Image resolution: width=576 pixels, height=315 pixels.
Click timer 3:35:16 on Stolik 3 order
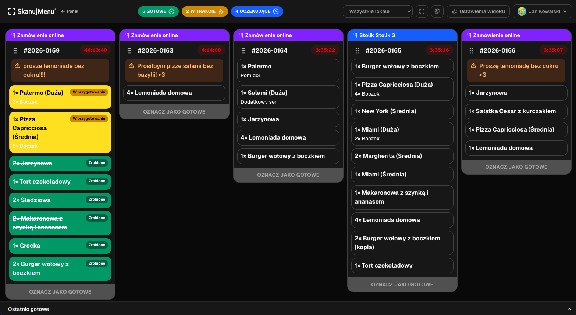(x=439, y=50)
